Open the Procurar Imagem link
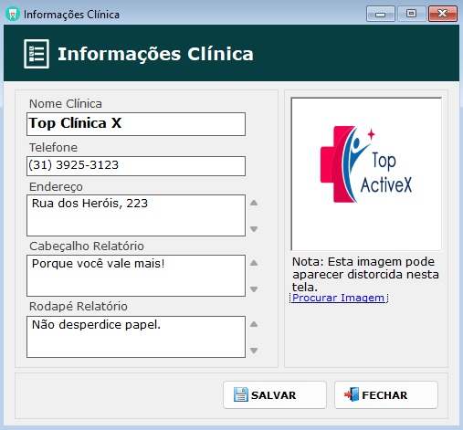The height and width of the screenshot is (430, 463). tap(339, 298)
